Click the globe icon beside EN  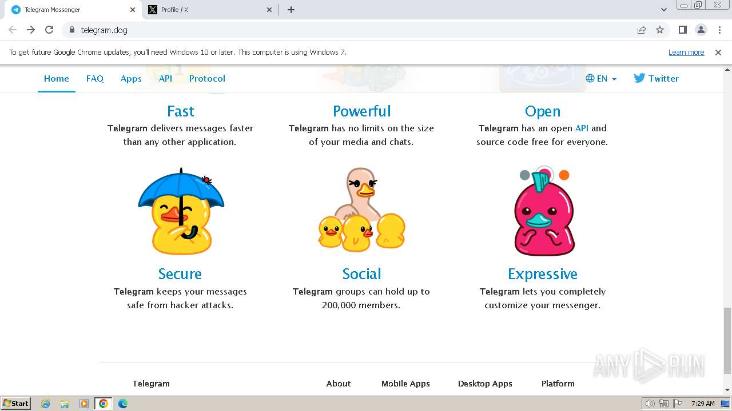click(x=590, y=79)
